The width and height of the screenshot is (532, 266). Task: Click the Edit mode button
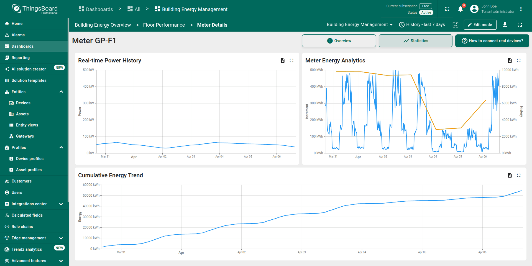click(x=480, y=25)
